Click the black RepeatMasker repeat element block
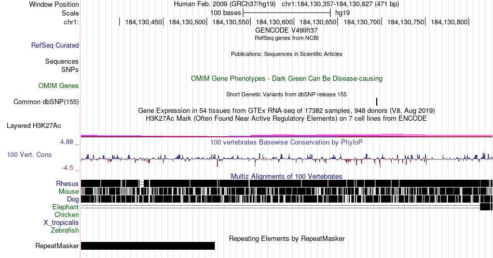Screen dimensions: 493x258 [x=148, y=246]
